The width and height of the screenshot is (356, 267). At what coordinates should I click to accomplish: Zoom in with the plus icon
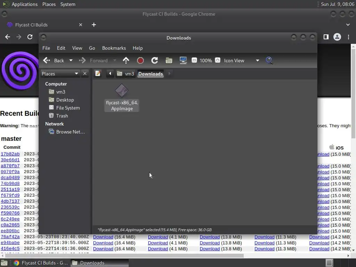pos(218,60)
